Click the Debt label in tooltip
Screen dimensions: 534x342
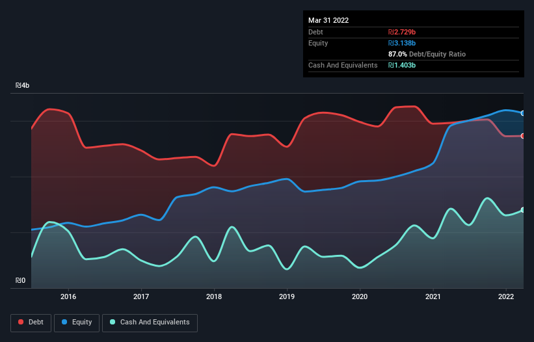pyautogui.click(x=315, y=32)
